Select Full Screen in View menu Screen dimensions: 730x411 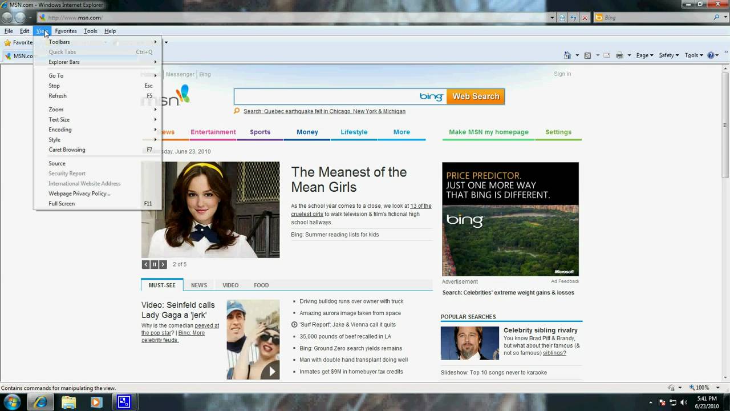(x=98, y=203)
